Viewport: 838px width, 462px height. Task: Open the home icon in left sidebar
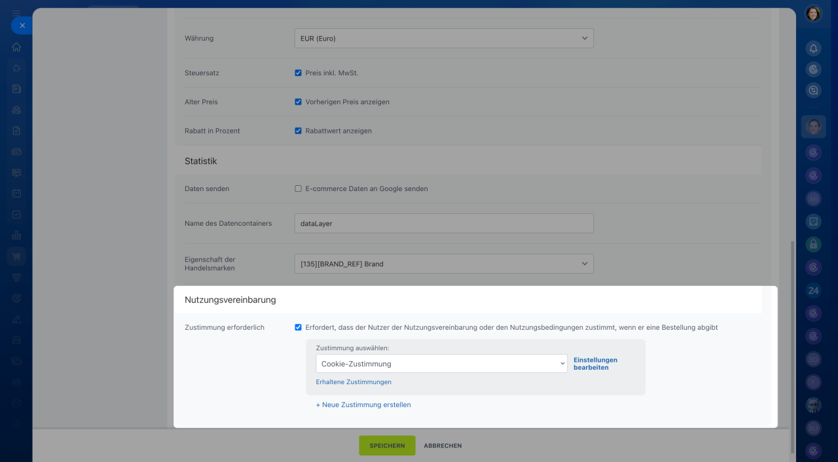16,47
